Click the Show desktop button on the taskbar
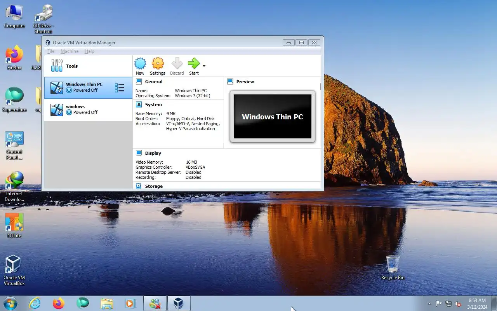This screenshot has height=311, width=497. pos(494,303)
